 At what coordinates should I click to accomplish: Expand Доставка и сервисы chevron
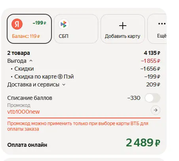[x=64, y=84]
